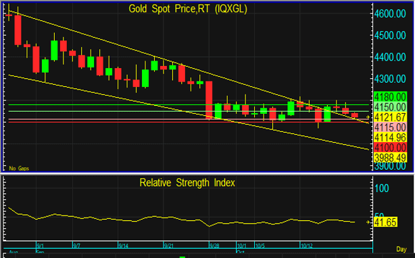415x258 pixels.
Task: Click the No Gaps indicator text
Action: click(x=19, y=168)
